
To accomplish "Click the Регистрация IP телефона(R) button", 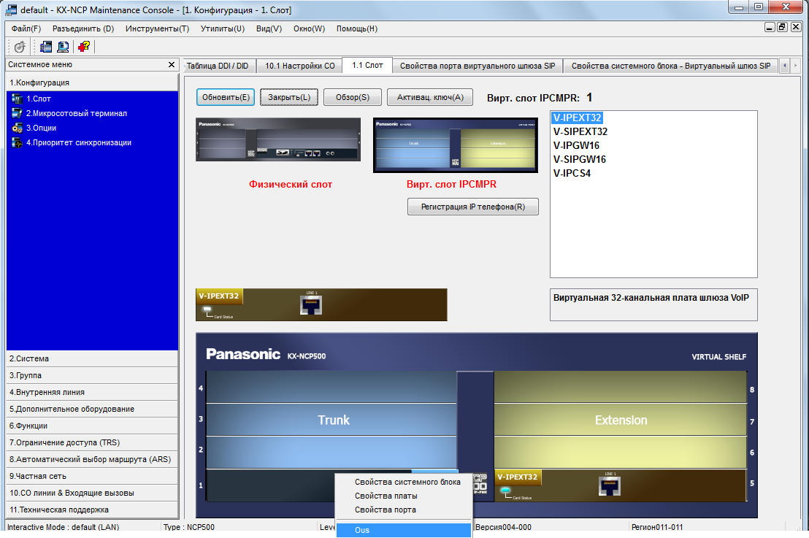I will coord(472,207).
